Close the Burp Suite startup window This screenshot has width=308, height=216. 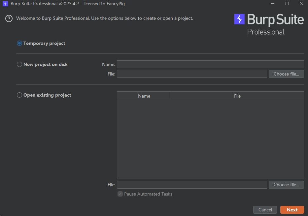(x=302, y=4)
